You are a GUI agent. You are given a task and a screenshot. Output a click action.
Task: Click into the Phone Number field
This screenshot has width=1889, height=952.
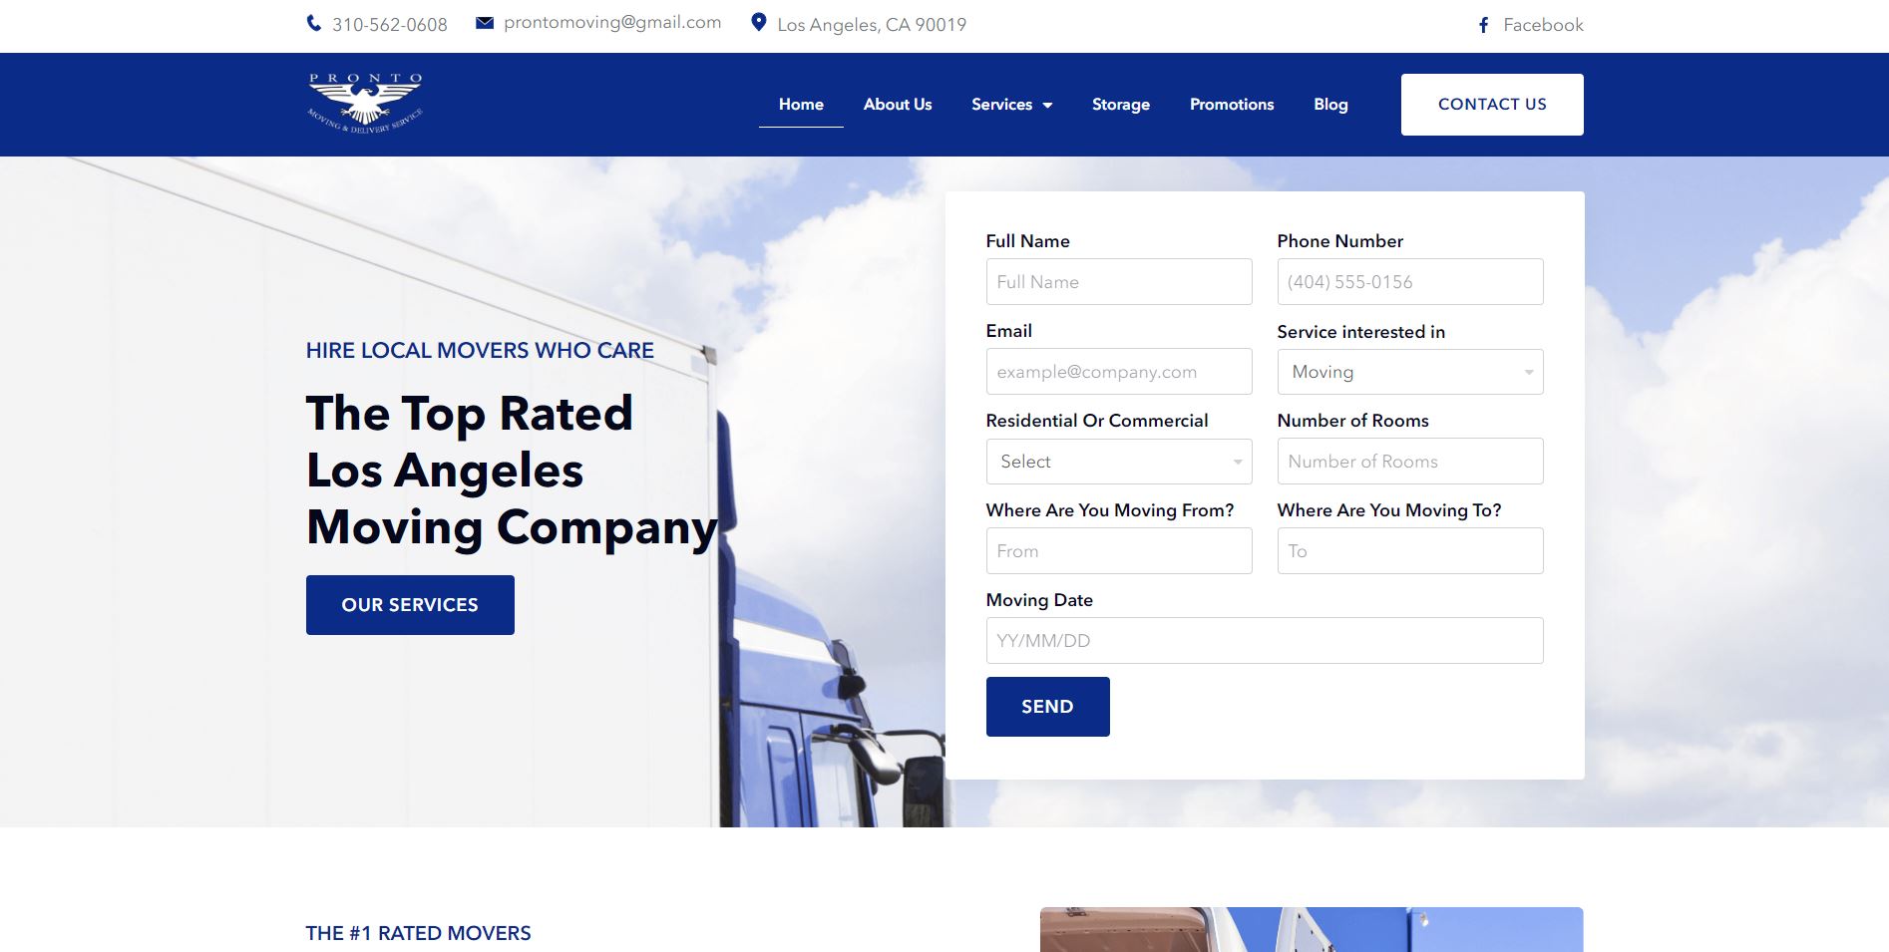point(1409,282)
